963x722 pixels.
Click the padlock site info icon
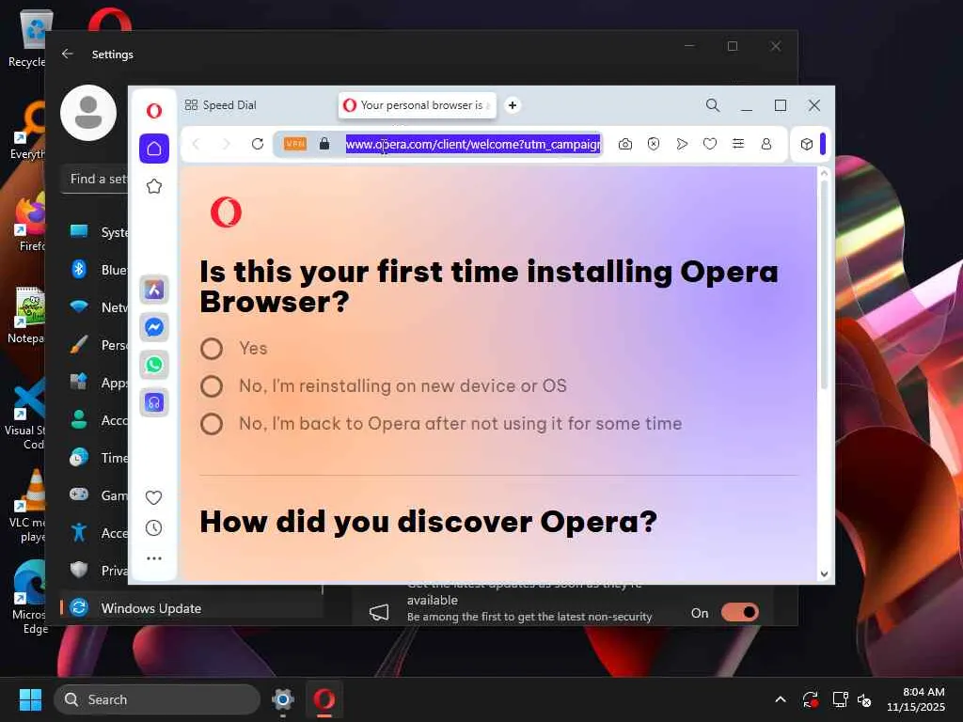click(324, 144)
